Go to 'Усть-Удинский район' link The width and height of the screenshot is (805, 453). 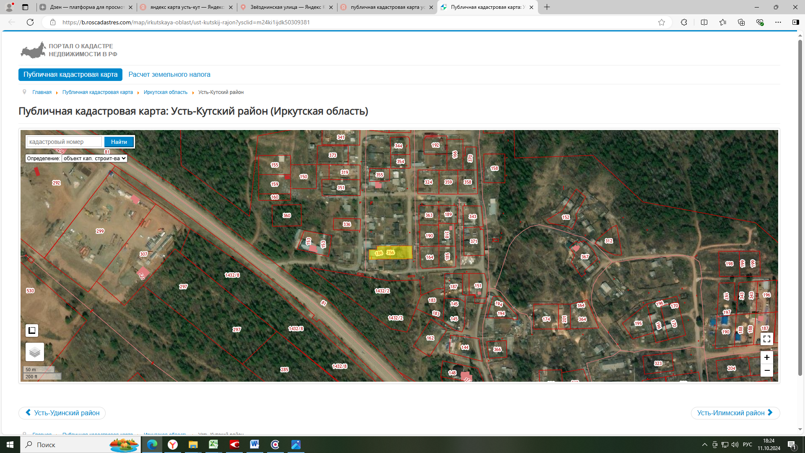tap(62, 413)
